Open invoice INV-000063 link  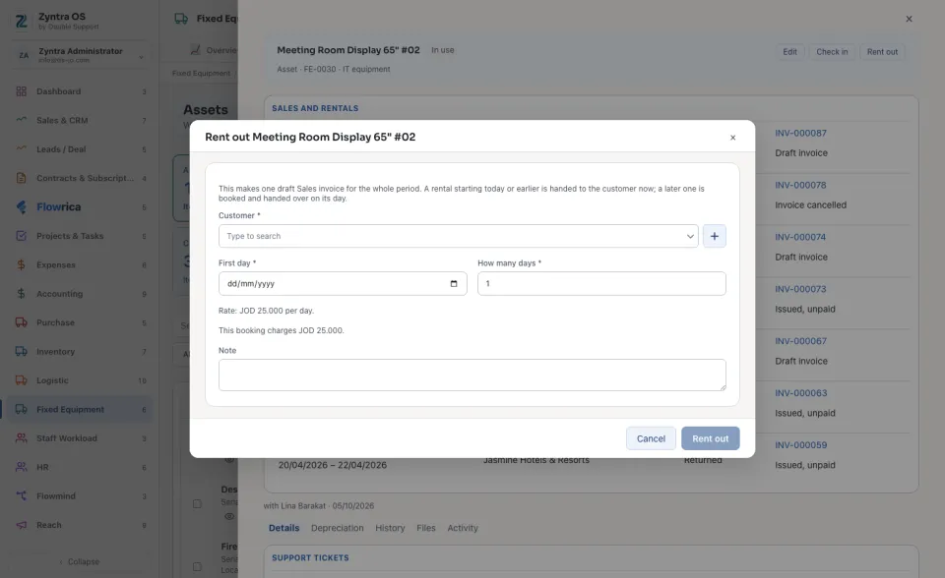click(800, 393)
